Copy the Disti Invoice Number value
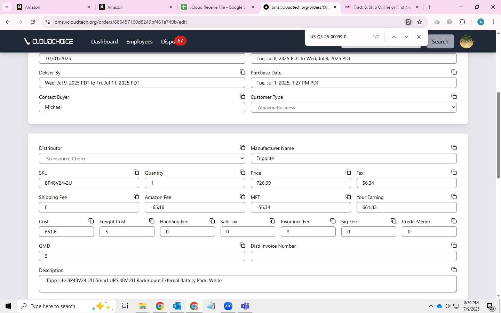 tap(454, 245)
